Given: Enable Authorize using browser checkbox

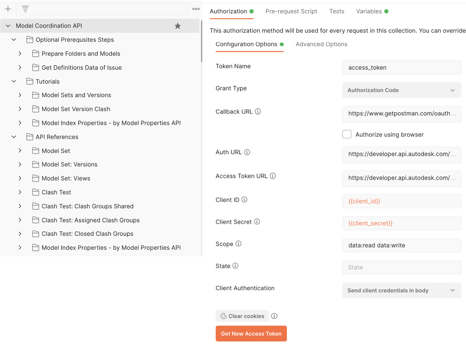Looking at the screenshot, I should (x=347, y=134).
